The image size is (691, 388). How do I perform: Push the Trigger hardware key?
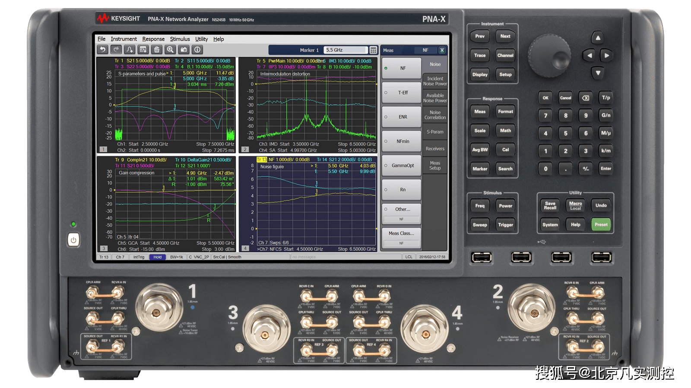[x=505, y=225]
